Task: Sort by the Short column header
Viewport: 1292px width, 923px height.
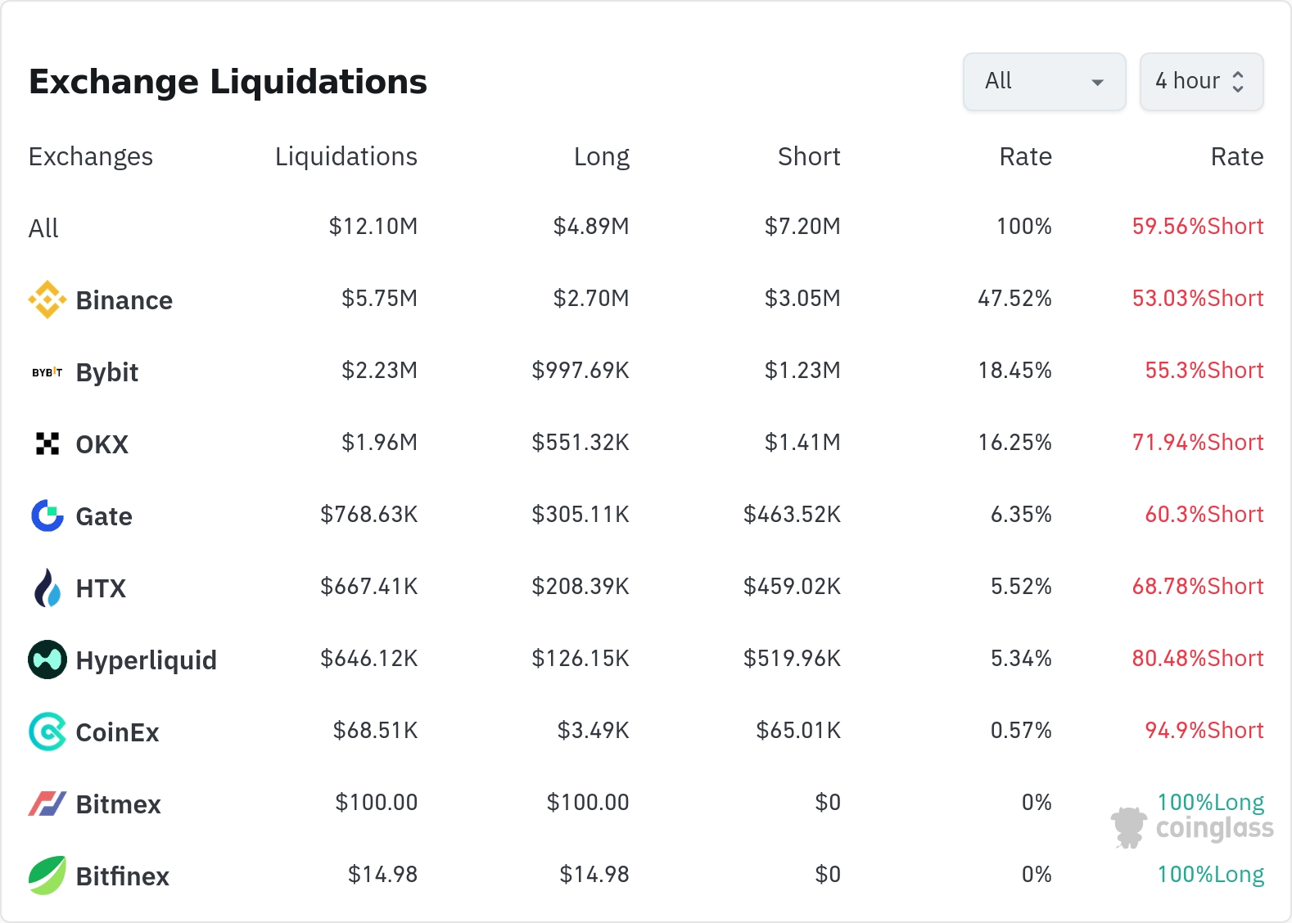Action: point(809,156)
